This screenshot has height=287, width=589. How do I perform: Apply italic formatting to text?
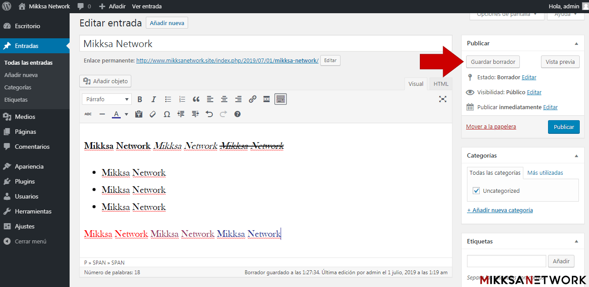154,99
